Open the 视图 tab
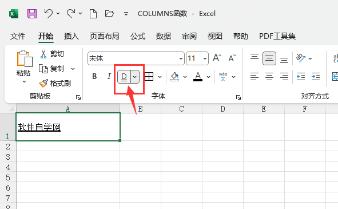 click(215, 36)
